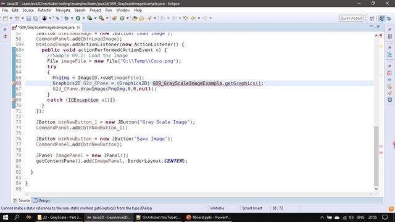Open the Outline view icon in right trim
The height and width of the screenshot is (222, 395).
(389, 55)
